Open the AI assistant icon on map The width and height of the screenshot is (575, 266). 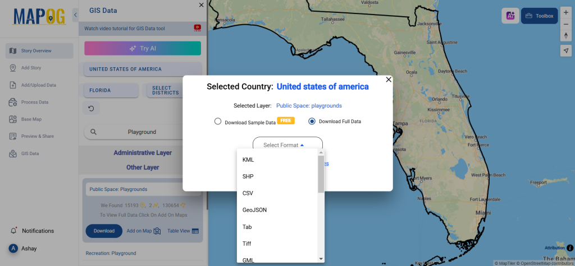tap(510, 16)
